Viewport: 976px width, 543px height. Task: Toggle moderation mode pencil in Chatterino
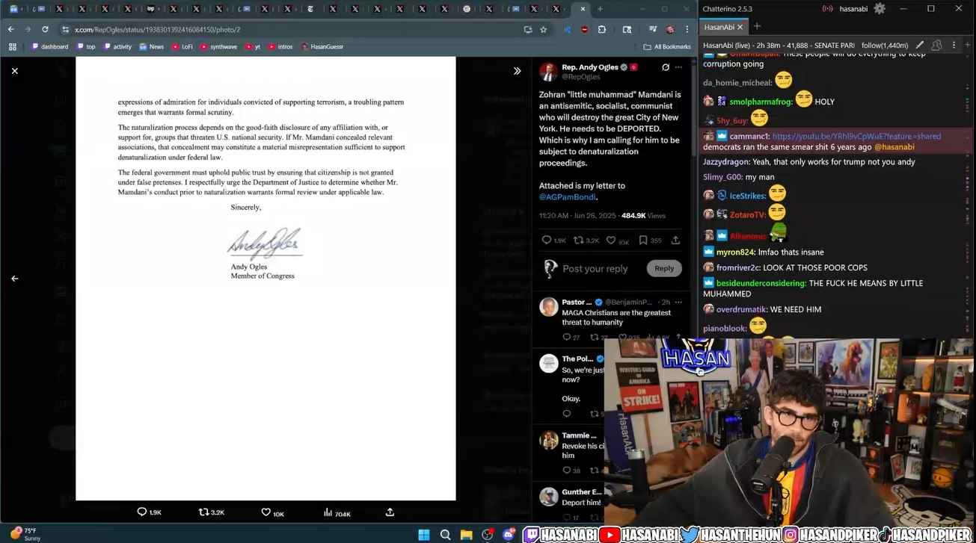[919, 45]
